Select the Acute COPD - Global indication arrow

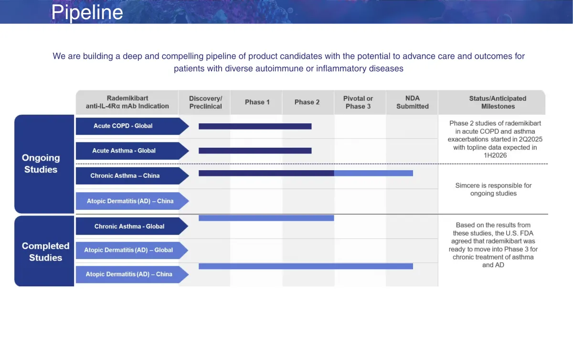click(132, 126)
